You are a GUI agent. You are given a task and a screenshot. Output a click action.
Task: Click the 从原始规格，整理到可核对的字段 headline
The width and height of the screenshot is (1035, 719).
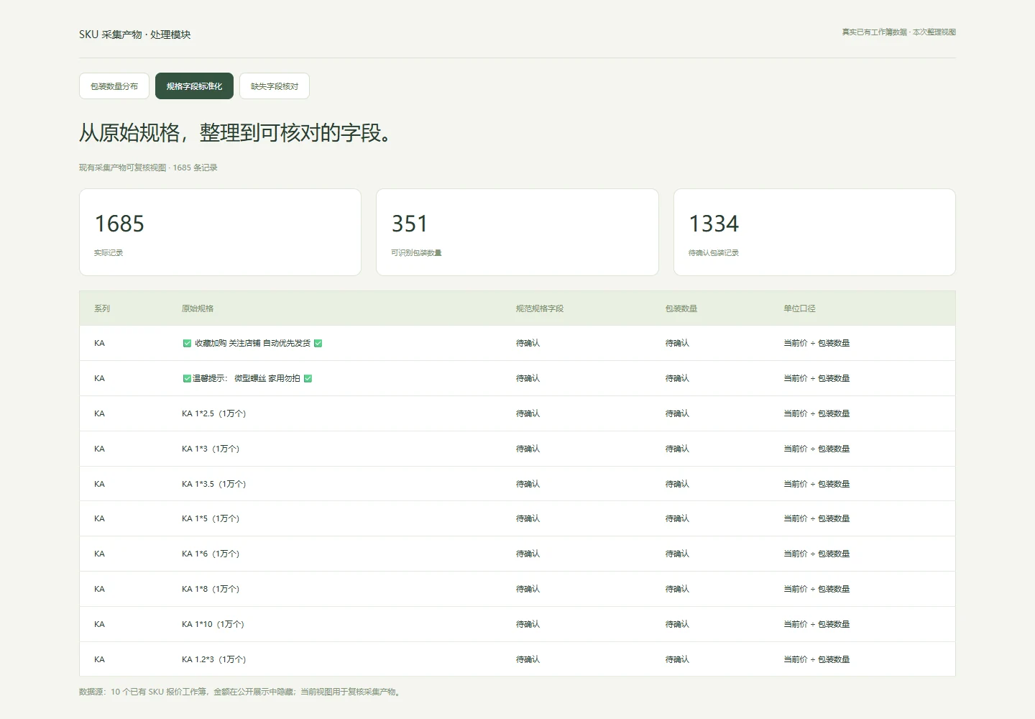pyautogui.click(x=236, y=133)
